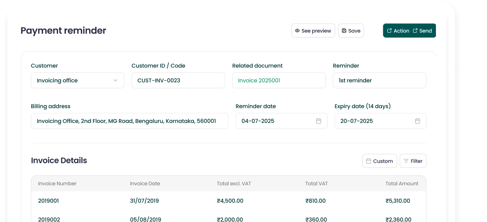487x222 pixels.
Task: Open the Reminder date calendar icon
Action: pos(319,121)
